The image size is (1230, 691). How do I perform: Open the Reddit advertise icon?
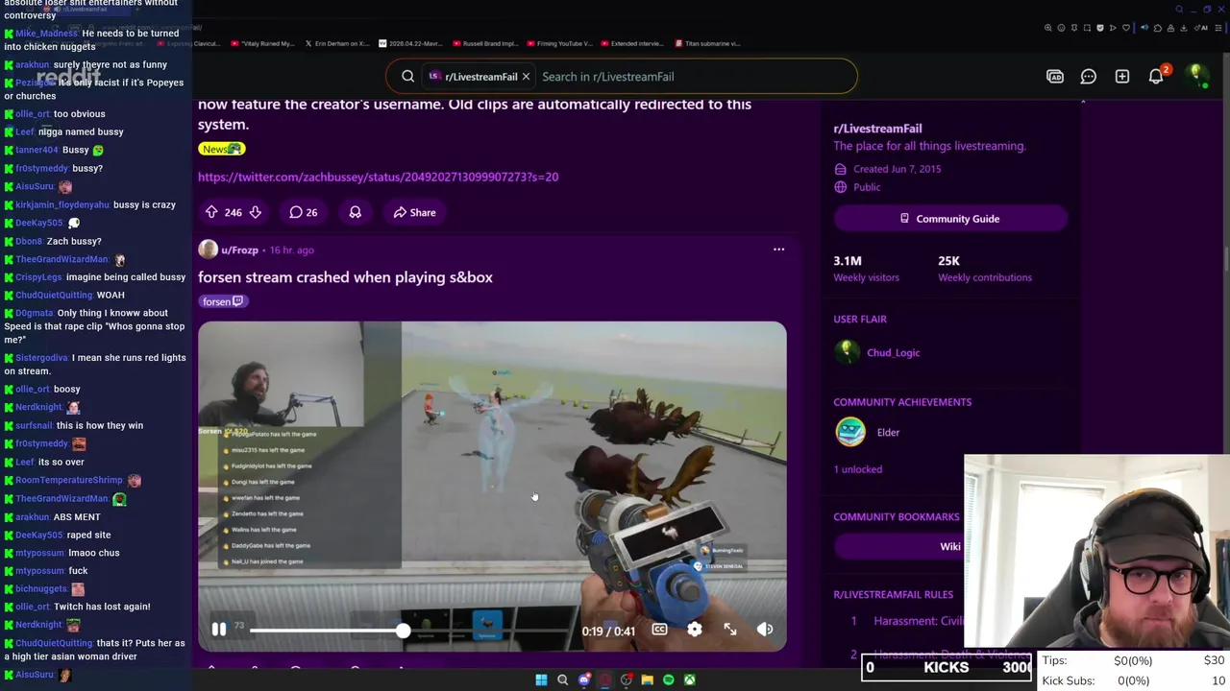click(1055, 77)
